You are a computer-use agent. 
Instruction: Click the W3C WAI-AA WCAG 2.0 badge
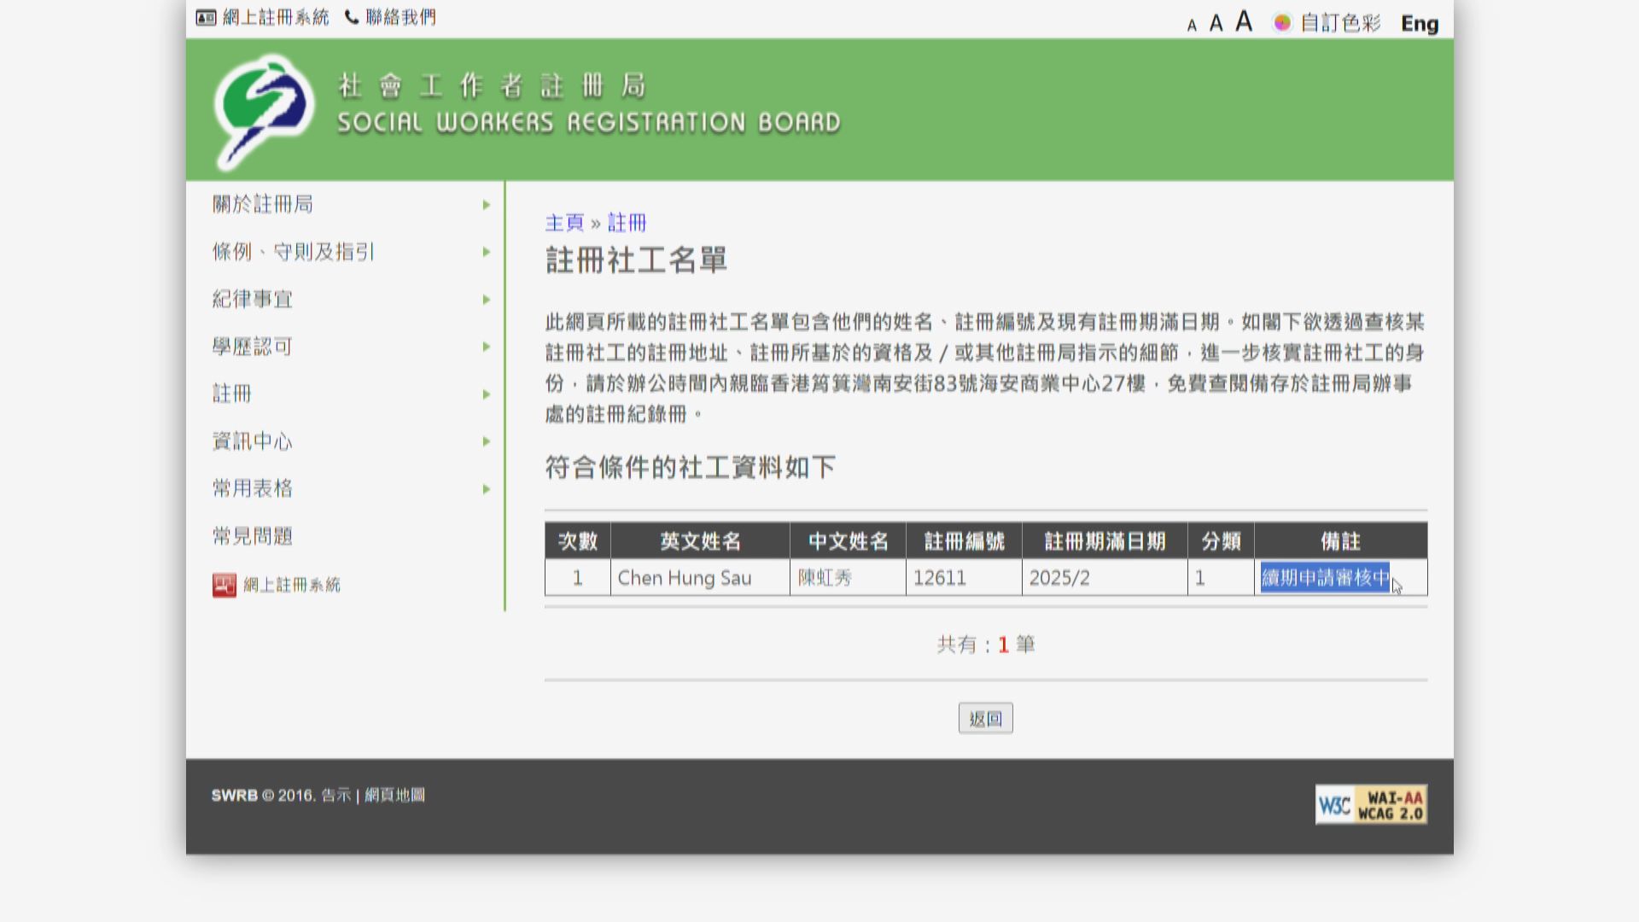pyautogui.click(x=1371, y=805)
